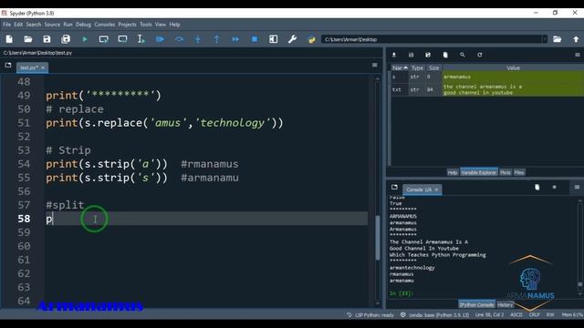Run selection or current line
This screenshot has height=328, width=584.
pos(141,39)
